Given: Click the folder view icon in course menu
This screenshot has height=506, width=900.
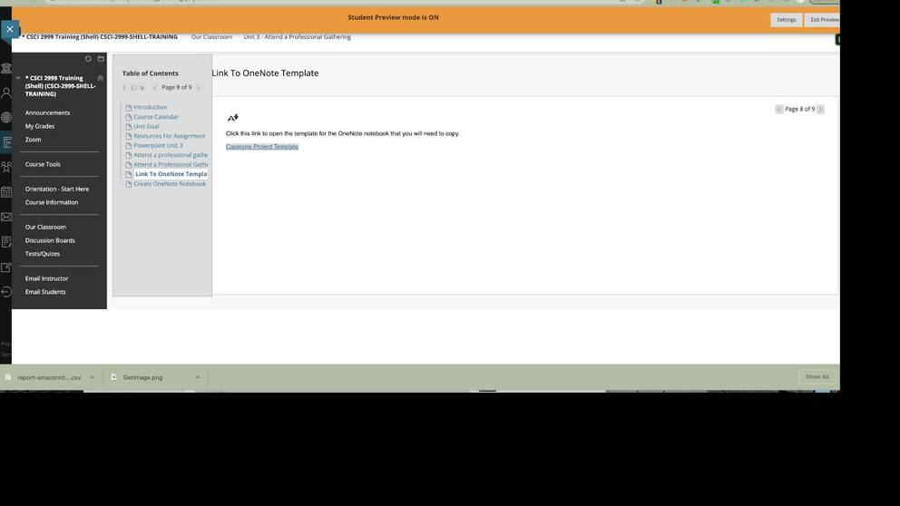Looking at the screenshot, I should [x=101, y=59].
